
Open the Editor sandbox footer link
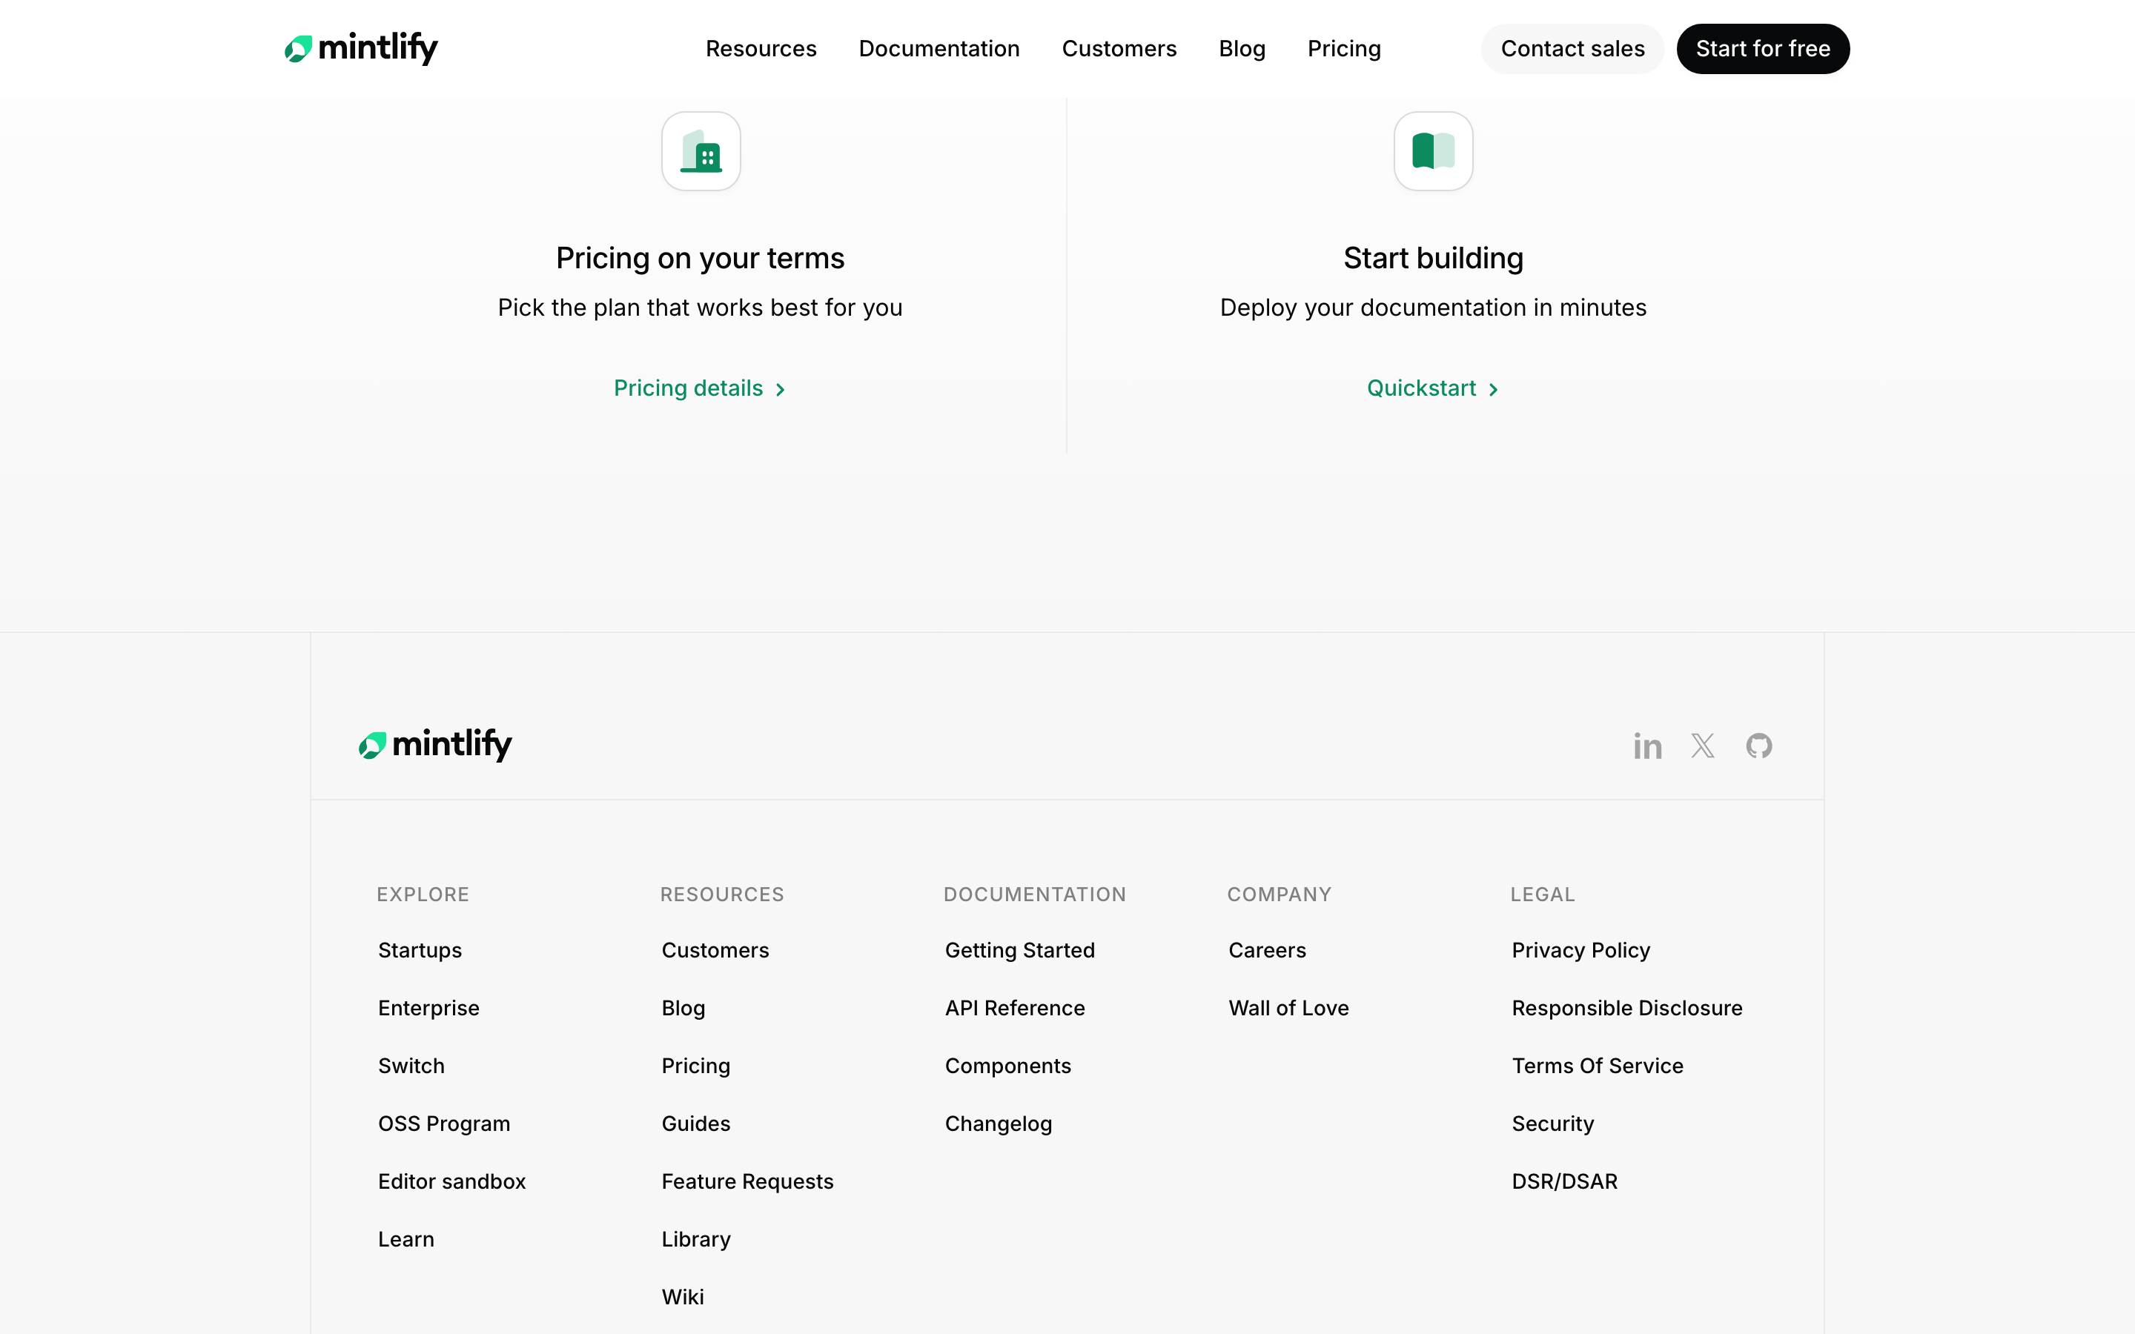pos(451,1181)
